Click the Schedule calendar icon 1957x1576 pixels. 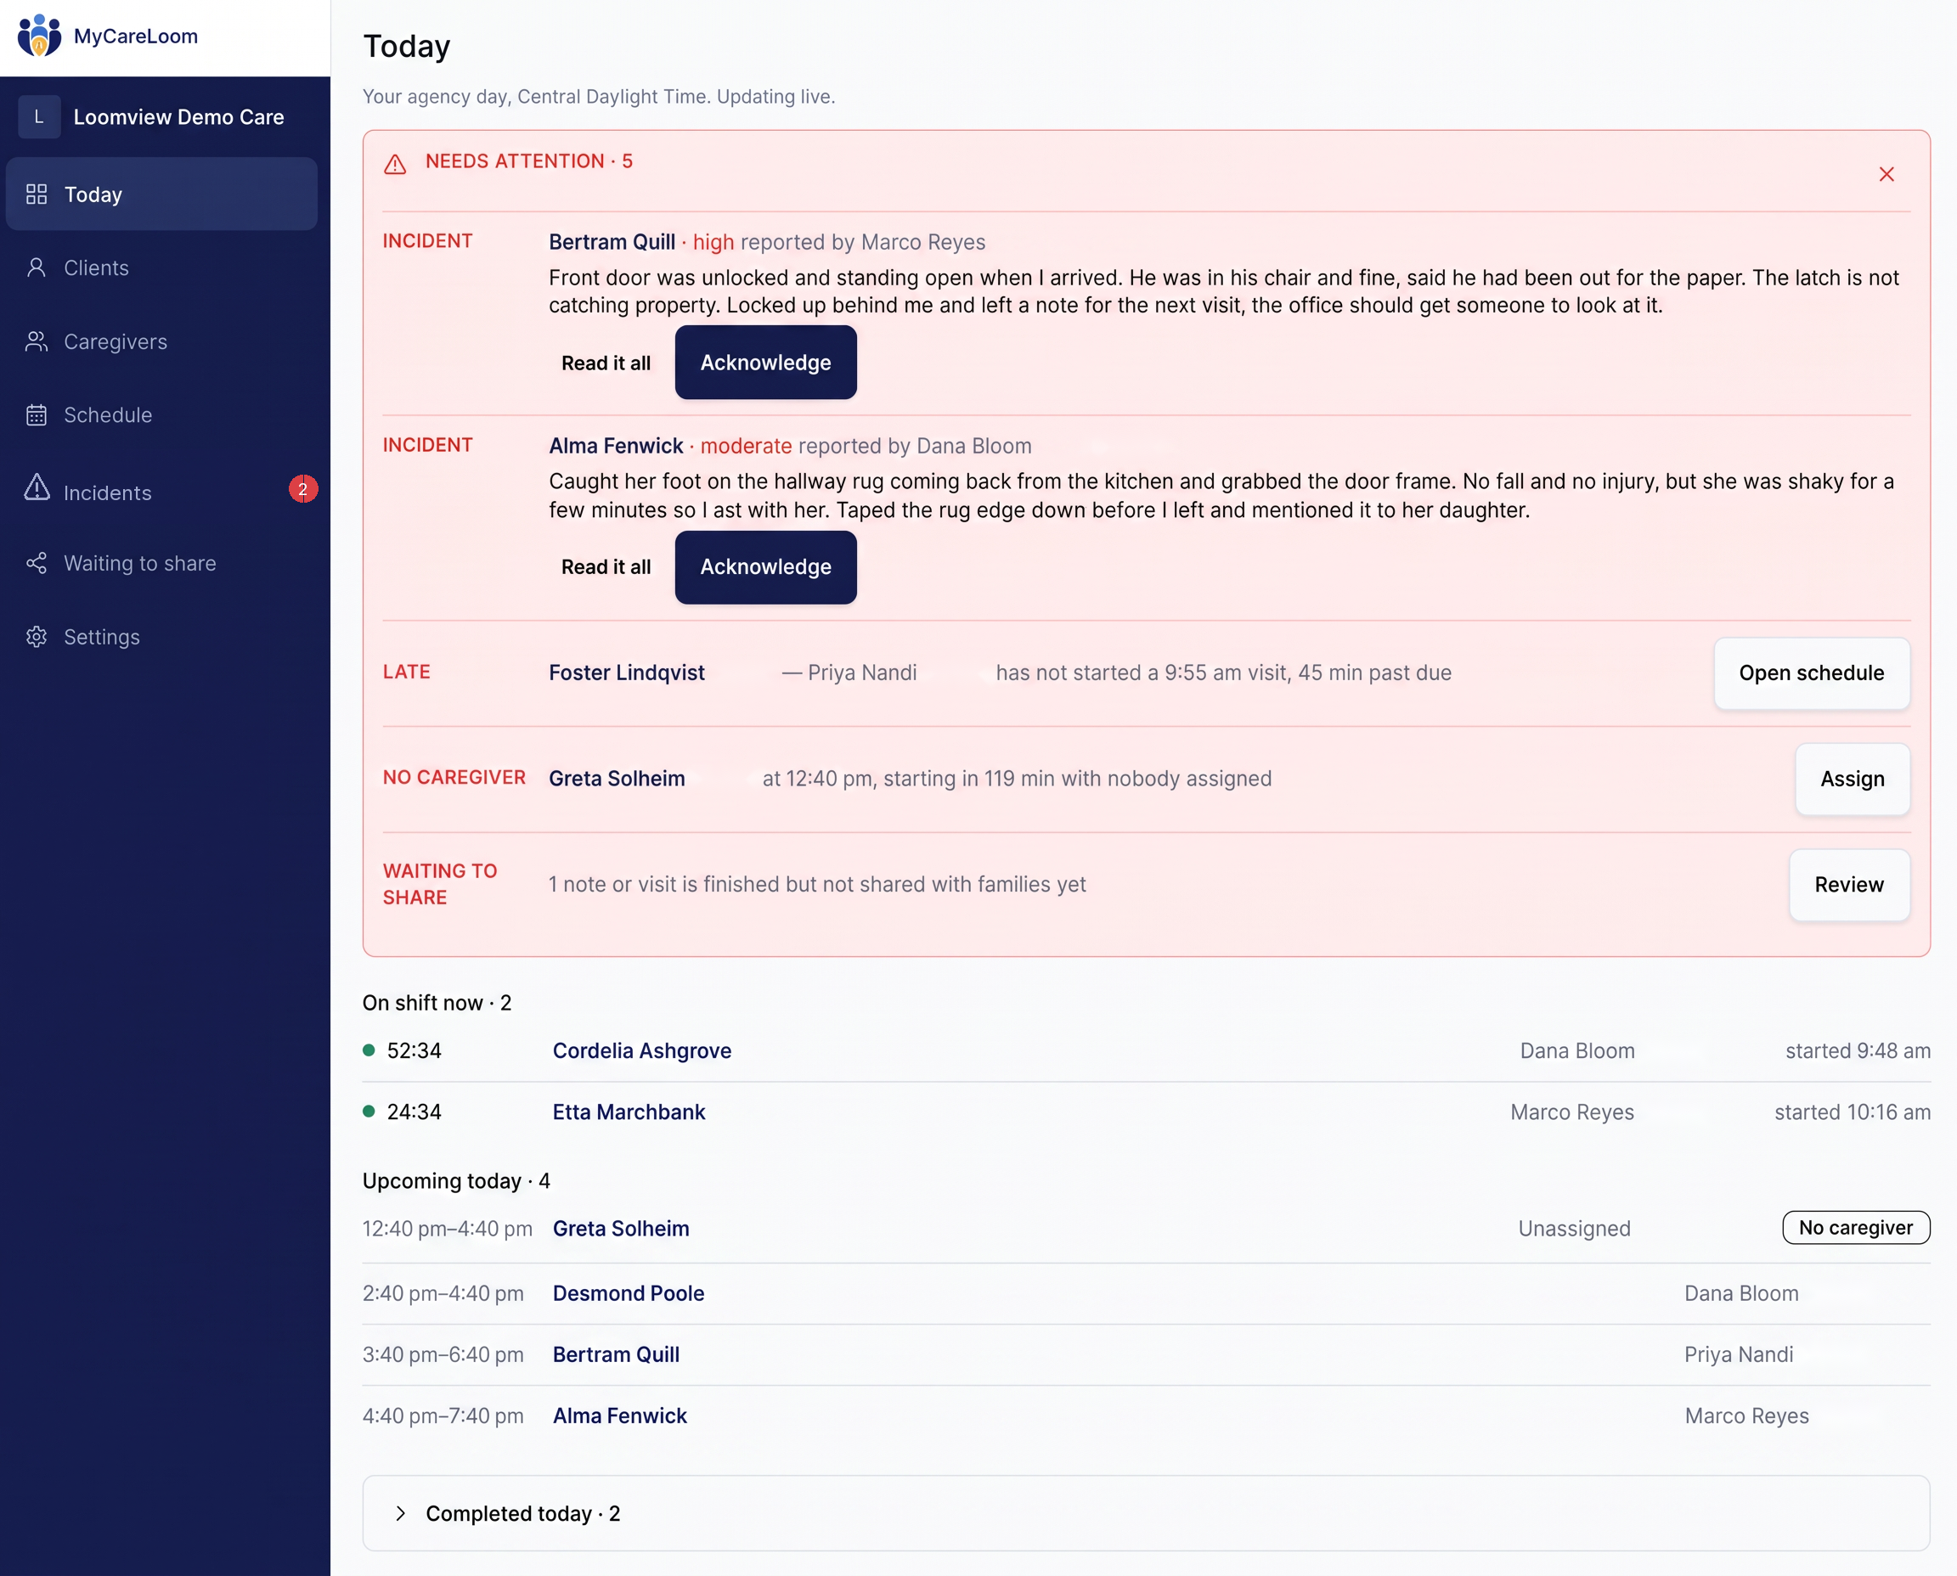pyautogui.click(x=37, y=415)
